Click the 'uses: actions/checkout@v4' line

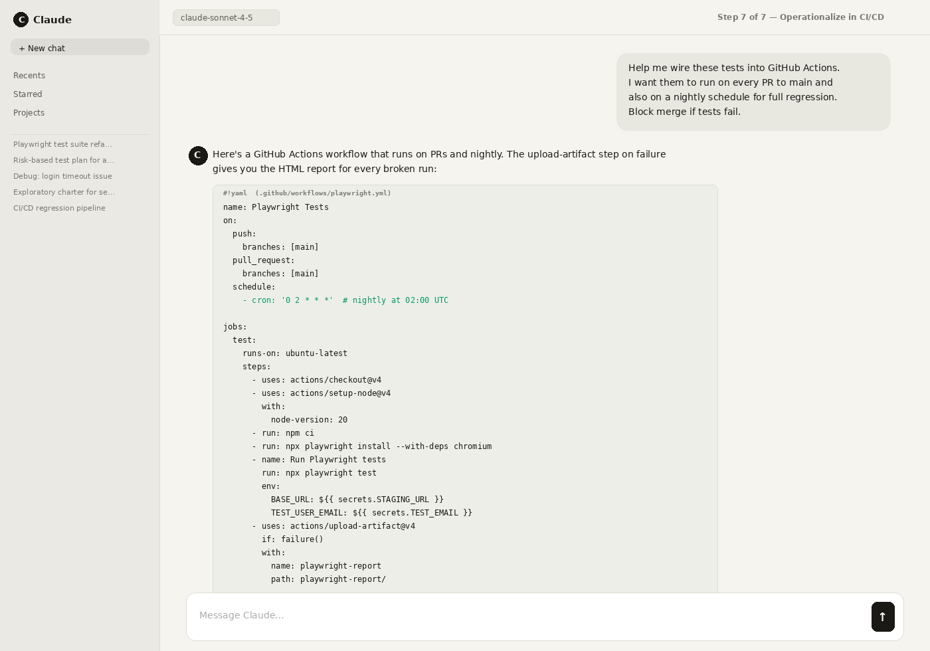[317, 380]
